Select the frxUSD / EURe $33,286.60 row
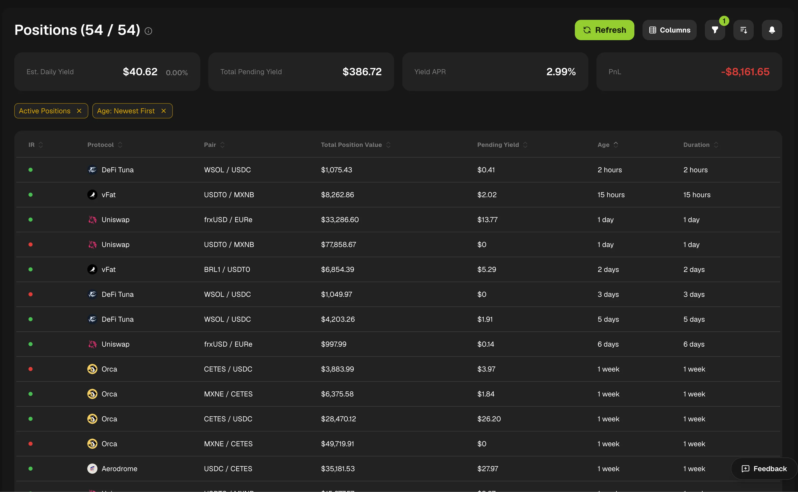Image resolution: width=798 pixels, height=492 pixels. point(398,220)
